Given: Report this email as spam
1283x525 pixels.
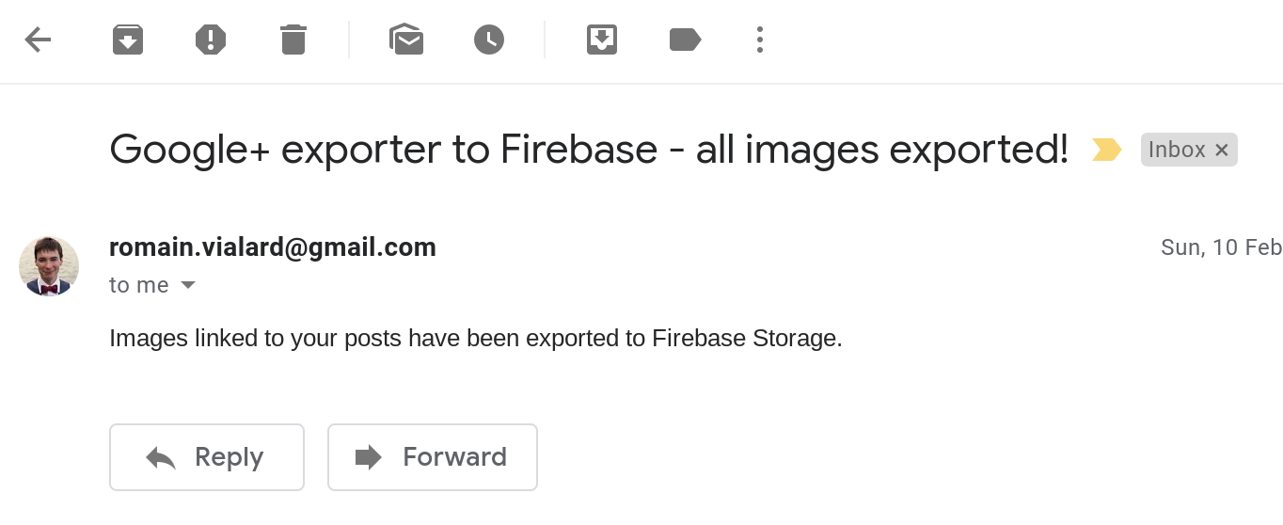Looking at the screenshot, I should click(211, 40).
